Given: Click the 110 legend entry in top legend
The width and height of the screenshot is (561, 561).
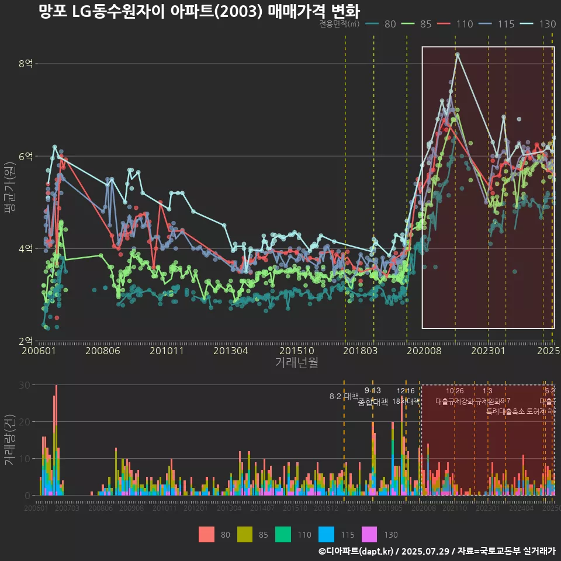Looking at the screenshot, I should point(455,24).
